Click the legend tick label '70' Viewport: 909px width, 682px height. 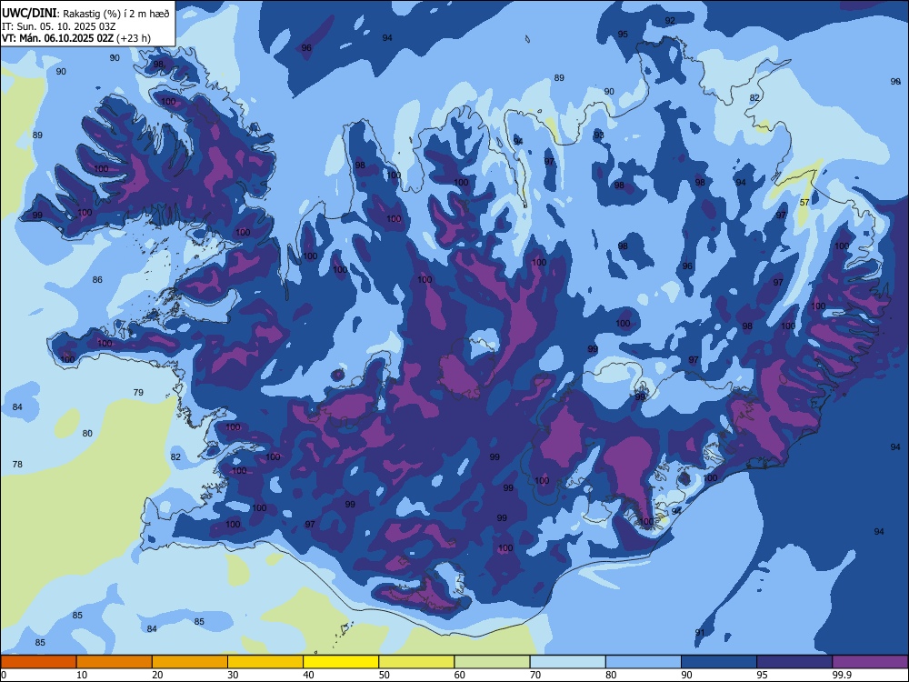535,675
